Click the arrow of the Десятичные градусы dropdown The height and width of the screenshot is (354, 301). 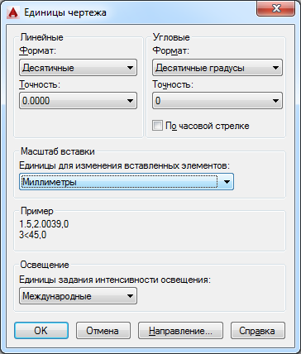click(x=275, y=68)
